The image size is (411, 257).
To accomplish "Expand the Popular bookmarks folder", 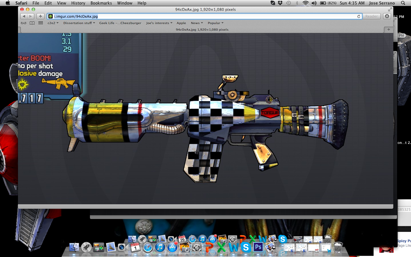I will [215, 23].
